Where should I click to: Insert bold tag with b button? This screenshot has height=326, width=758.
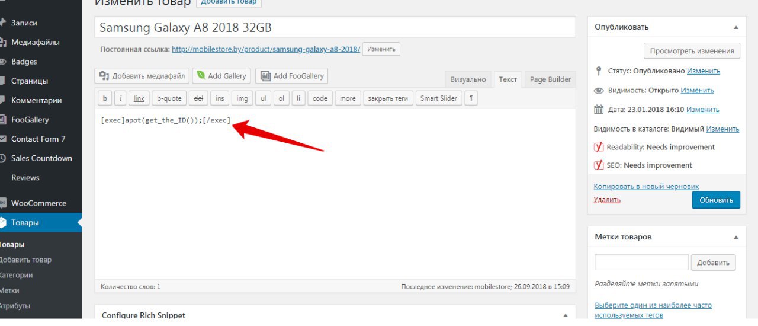(104, 98)
